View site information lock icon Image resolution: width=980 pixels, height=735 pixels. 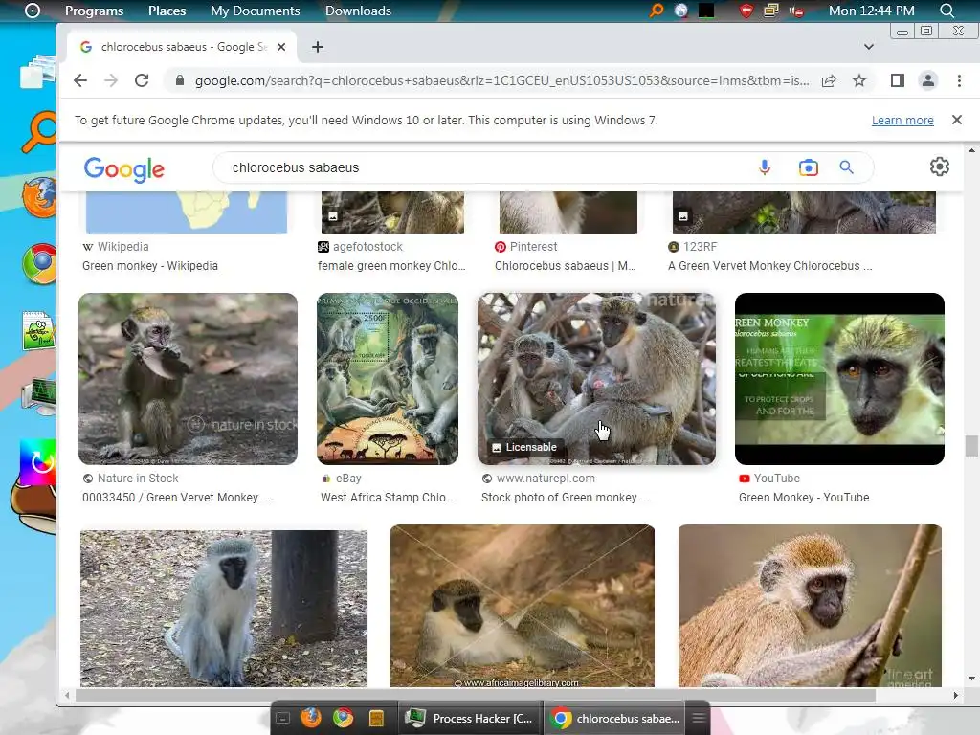[180, 80]
